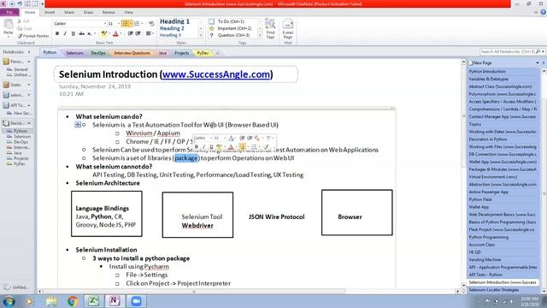Toggle the numbered list button
Viewport: 547px width, 308px height.
(137, 24)
